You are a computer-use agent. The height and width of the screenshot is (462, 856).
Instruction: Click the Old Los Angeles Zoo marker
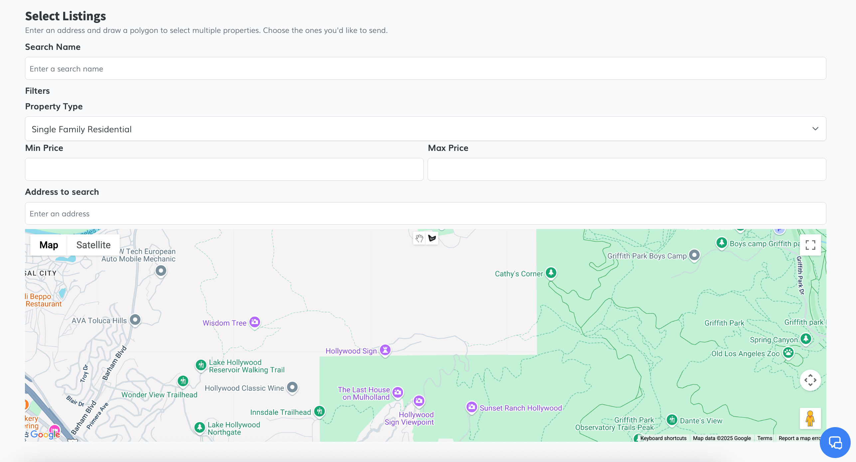pos(788,352)
